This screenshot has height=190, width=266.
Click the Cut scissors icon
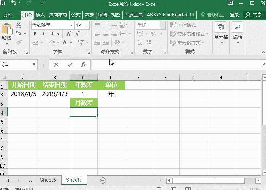[x=19, y=25]
